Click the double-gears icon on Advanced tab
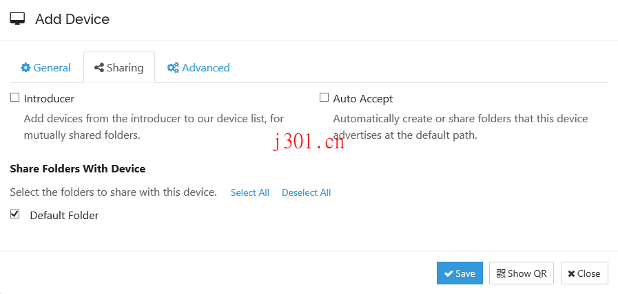This screenshot has height=294, width=618. [173, 68]
